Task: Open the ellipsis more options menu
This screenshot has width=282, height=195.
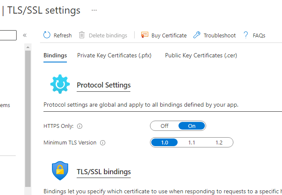Action: point(94,10)
